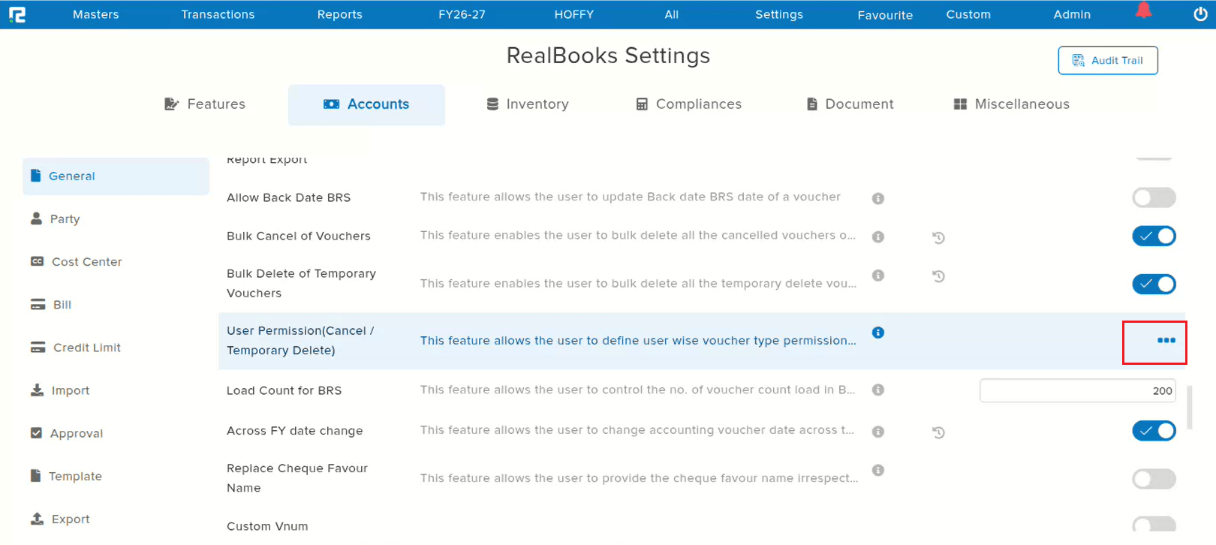Click the Load Count for BRS label
Screen dimensions: 1216x545
coord(284,390)
